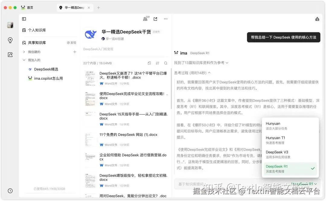
Task: Click the 华一说AI创建 creator label
Action: pos(113,39)
